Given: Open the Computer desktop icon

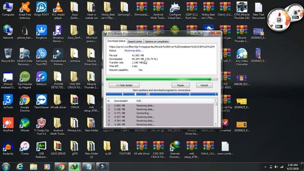Looking at the screenshot, I should click(8, 9).
